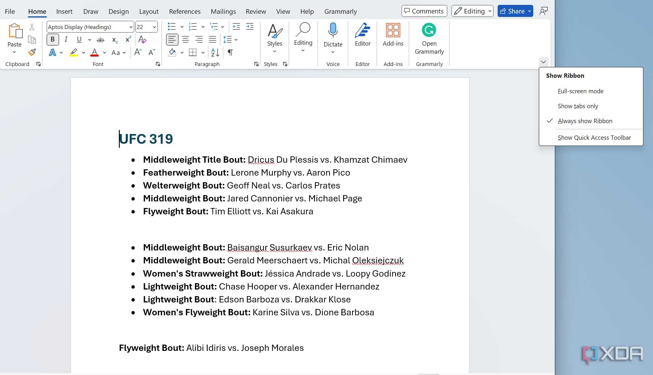Align text to the right

click(x=199, y=40)
